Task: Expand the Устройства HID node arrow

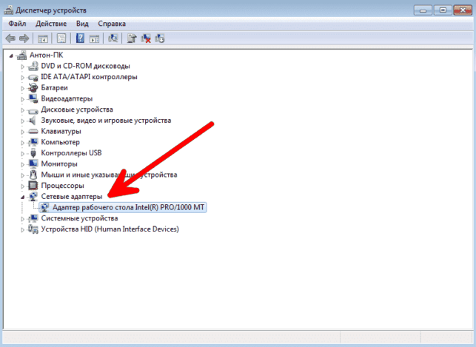Action: 22,229
